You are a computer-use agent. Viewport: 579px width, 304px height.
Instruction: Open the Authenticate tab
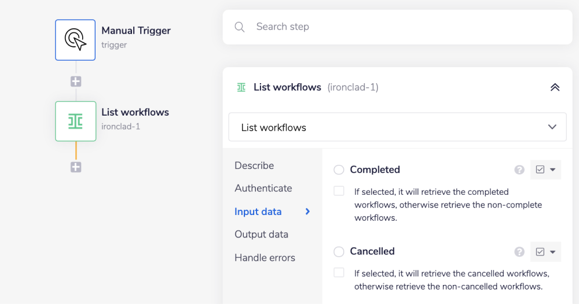point(263,188)
